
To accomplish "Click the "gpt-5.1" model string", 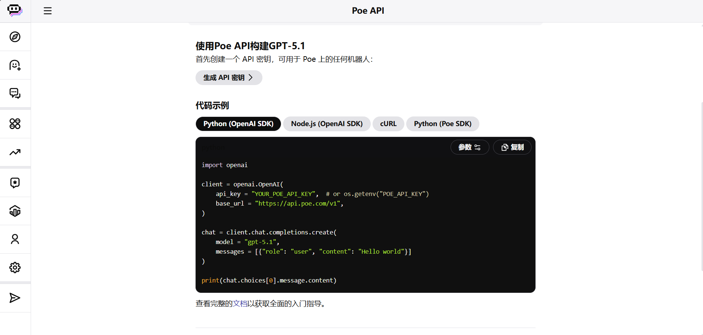I will pos(260,242).
